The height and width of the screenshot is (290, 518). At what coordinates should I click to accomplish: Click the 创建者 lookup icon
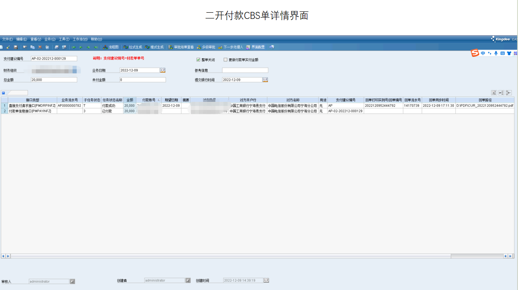[x=188, y=280]
